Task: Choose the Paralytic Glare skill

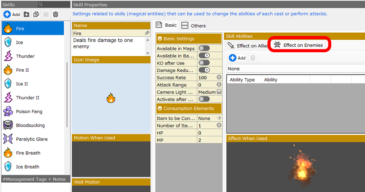Action: 32,139
